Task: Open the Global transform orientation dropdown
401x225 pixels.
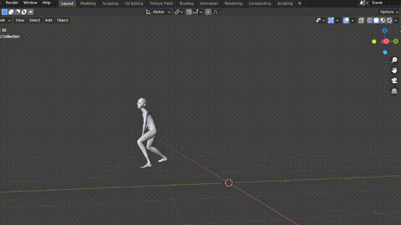Action: 158,12
